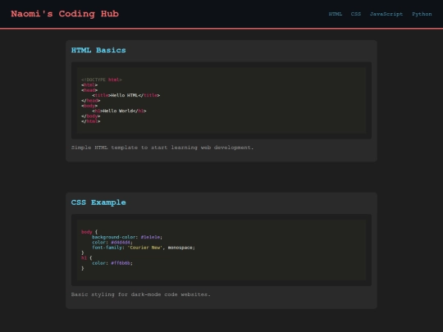The image size is (443, 332).
Task: Click the Naomi's Coding Hub site title
Action: pos(65,14)
